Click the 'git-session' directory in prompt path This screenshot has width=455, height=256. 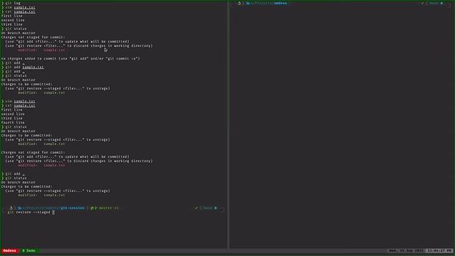click(x=73, y=208)
